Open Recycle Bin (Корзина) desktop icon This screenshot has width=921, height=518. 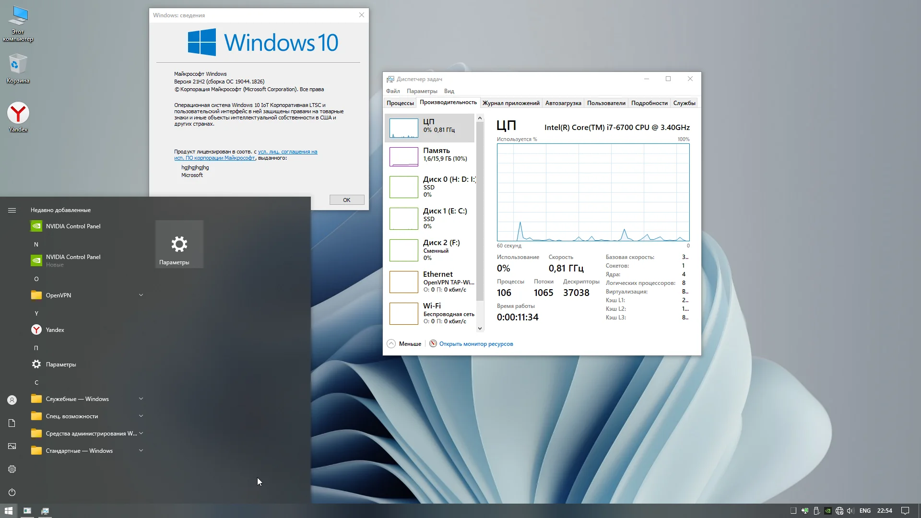pyautogui.click(x=18, y=65)
